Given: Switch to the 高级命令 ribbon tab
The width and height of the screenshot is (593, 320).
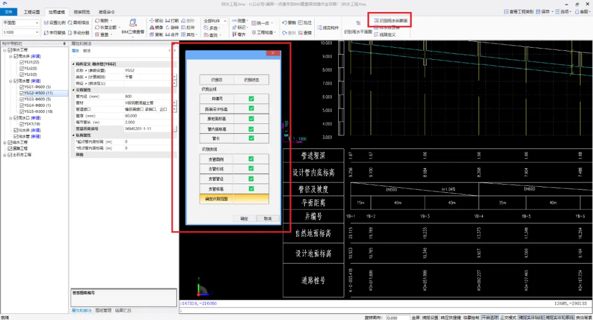Looking at the screenshot, I should click(x=107, y=12).
